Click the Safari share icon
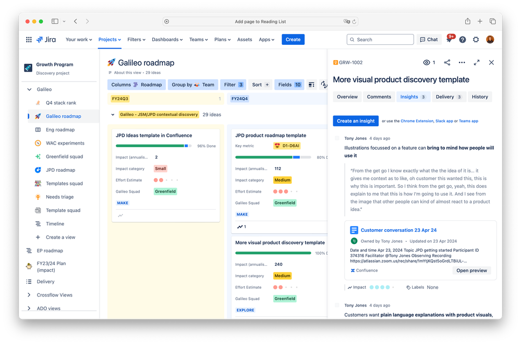 (x=467, y=21)
